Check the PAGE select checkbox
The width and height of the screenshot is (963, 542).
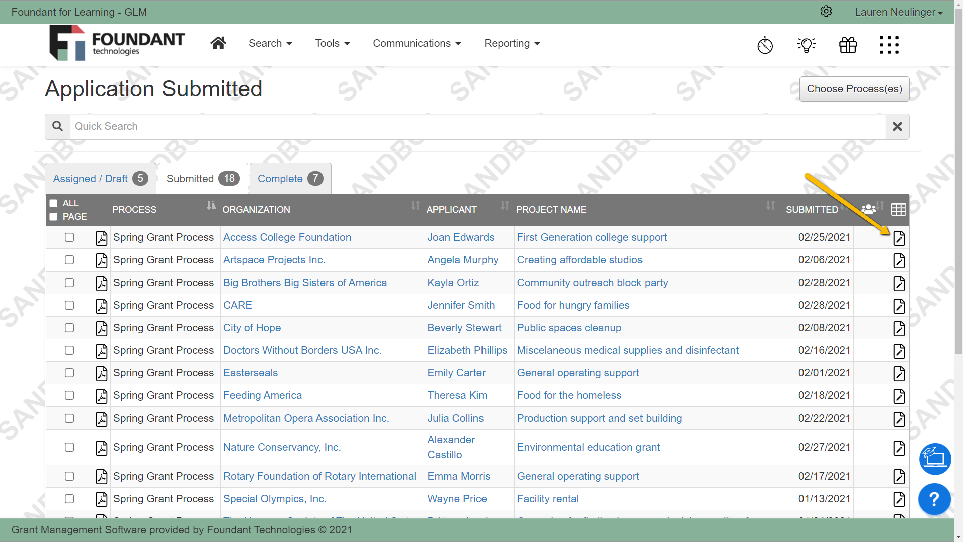(53, 217)
